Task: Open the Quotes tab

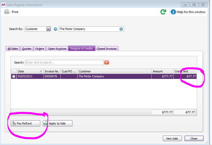Action: [x=26, y=49]
